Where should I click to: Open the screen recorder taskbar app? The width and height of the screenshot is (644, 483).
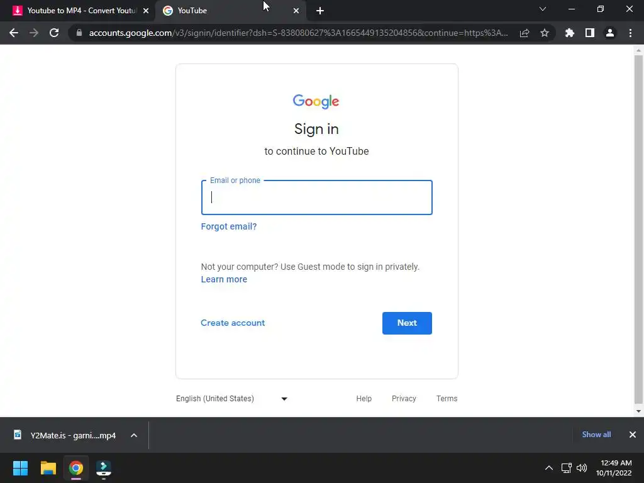coord(104,468)
